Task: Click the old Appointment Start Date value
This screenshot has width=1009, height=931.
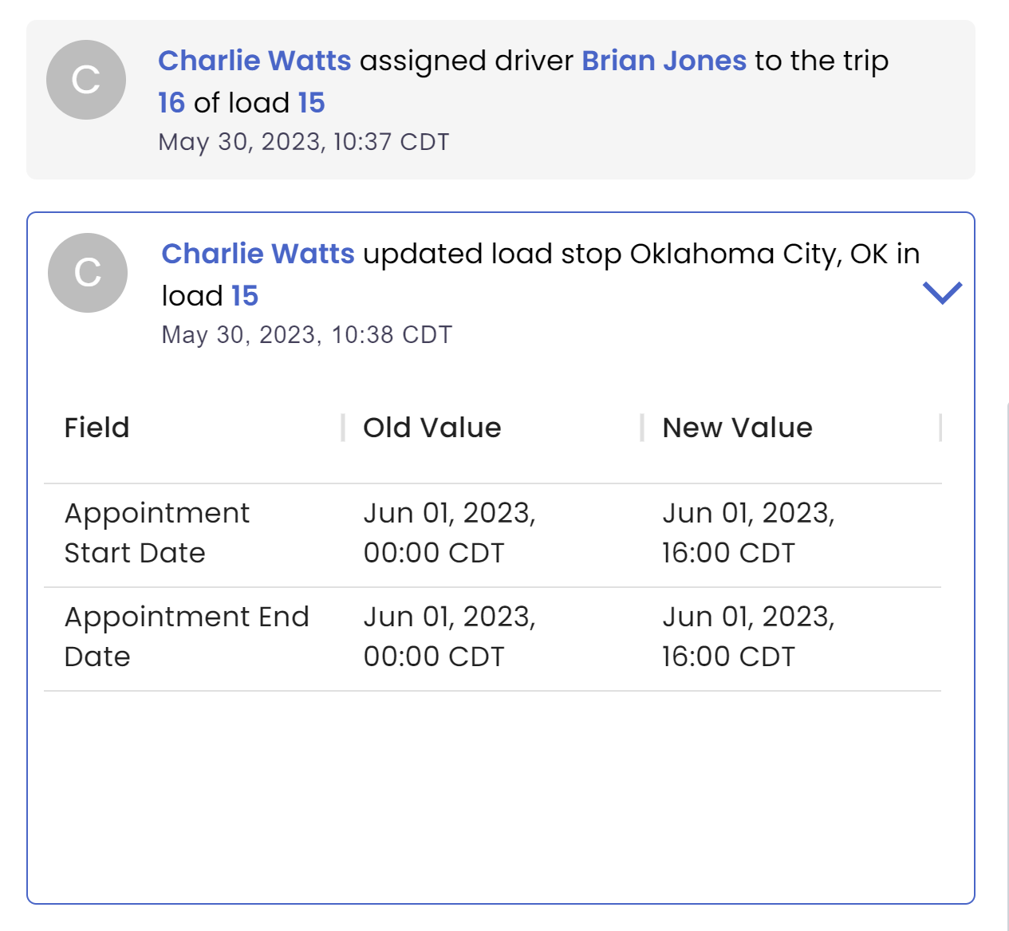Action: point(452,532)
